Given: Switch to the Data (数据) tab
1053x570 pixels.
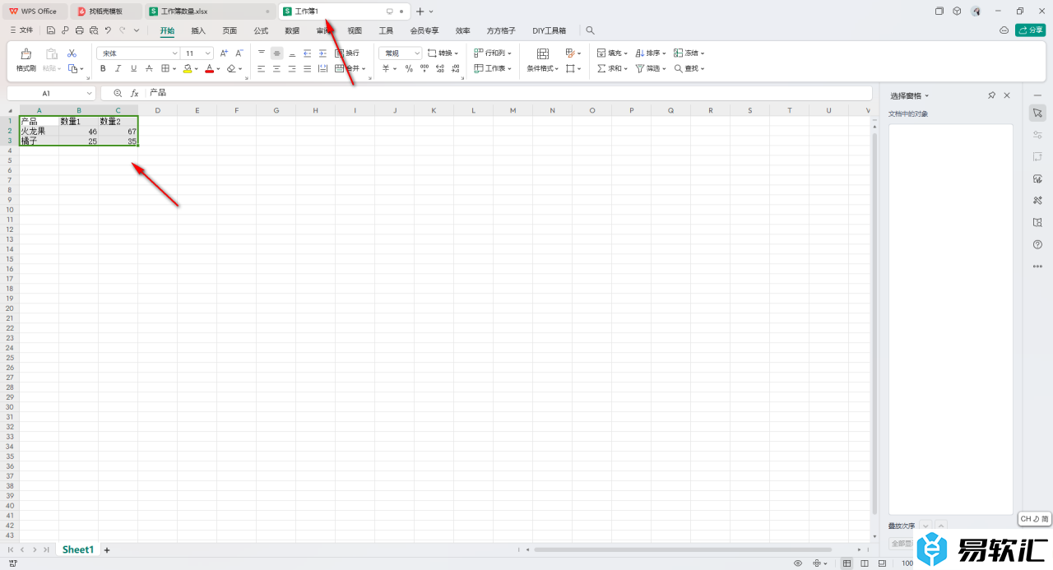Looking at the screenshot, I should coord(292,30).
